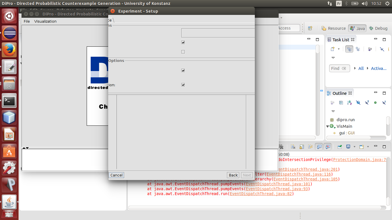Expand the Task List view menu triangle

pos(333,58)
